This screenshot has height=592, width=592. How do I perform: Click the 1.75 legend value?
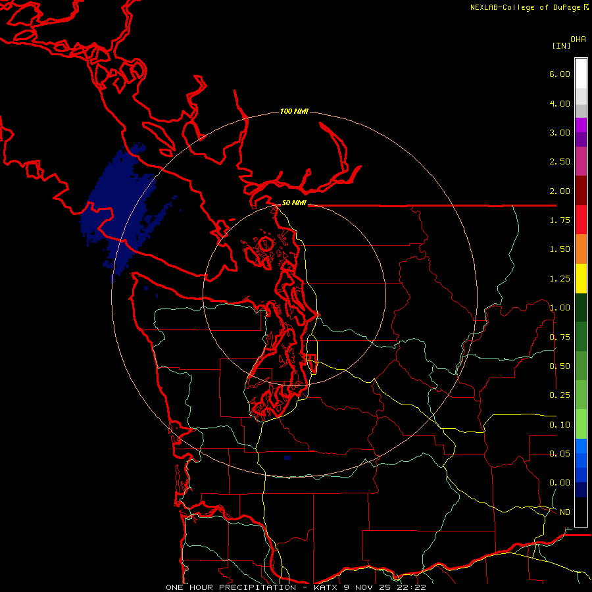pos(560,220)
